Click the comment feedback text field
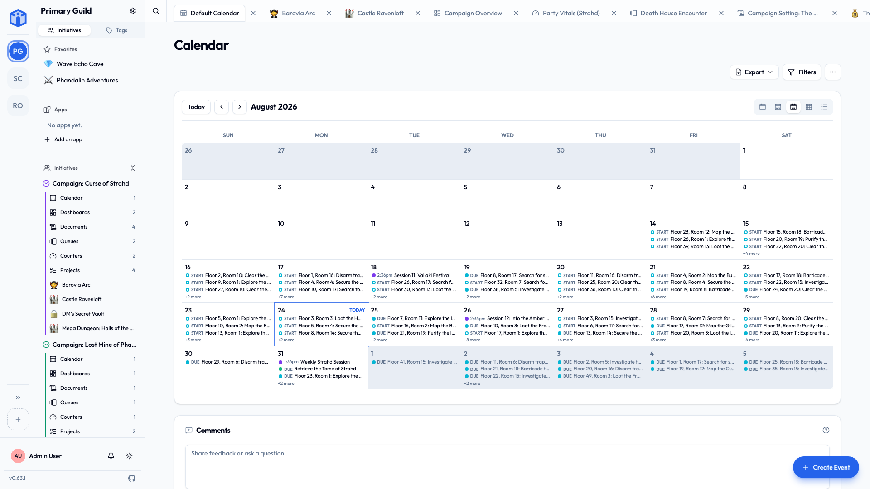The image size is (870, 489). pyautogui.click(x=507, y=466)
